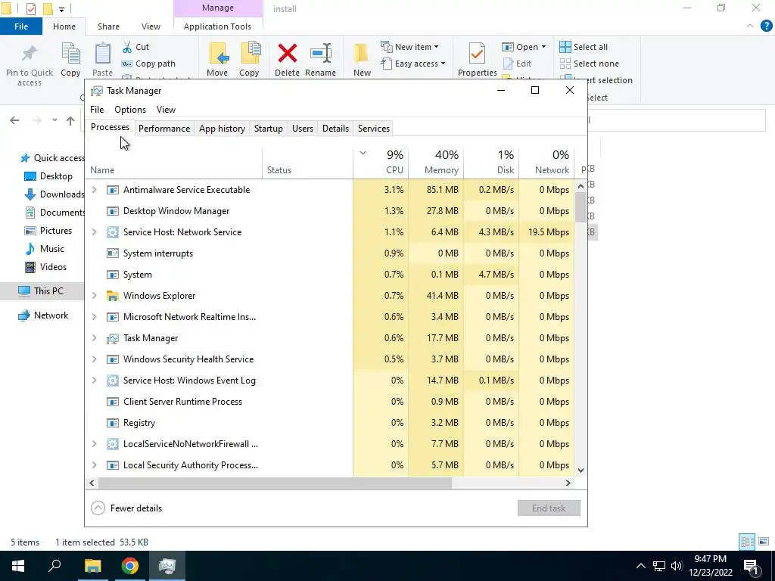The image size is (775, 581).
Task: Switch Explorer to large icons view
Action: tap(764, 542)
